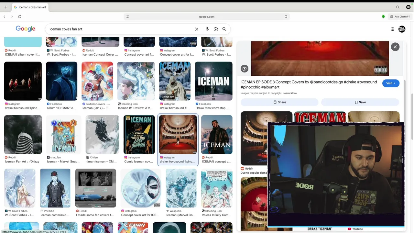This screenshot has width=414, height=233.
Task: Open the Reddit ICEMAN concept cover thumbnail
Action: click(x=217, y=135)
